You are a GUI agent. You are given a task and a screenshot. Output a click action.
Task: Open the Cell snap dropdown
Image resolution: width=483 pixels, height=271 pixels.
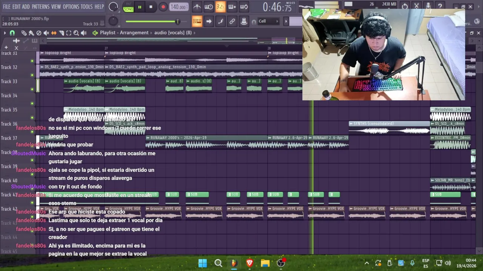coord(268,21)
